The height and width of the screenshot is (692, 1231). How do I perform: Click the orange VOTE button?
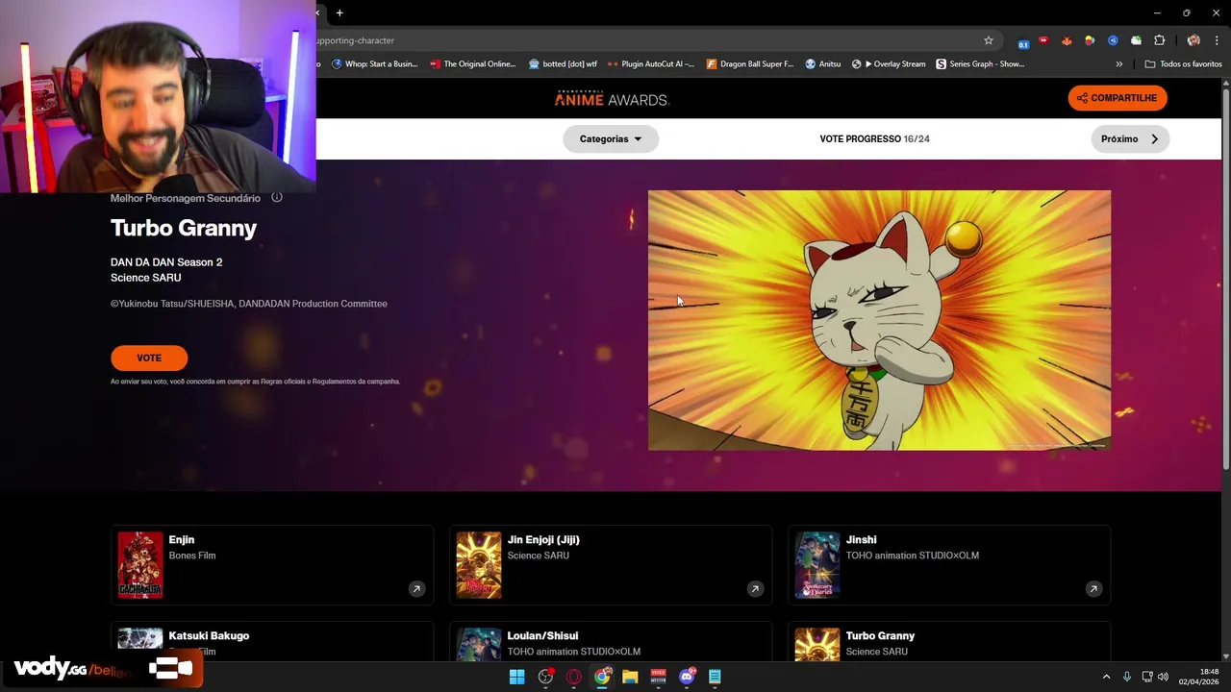pos(149,358)
